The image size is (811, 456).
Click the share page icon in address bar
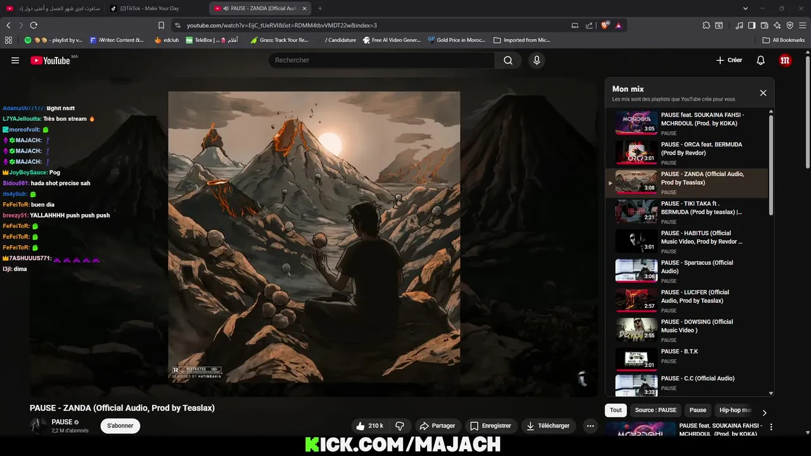click(589, 25)
